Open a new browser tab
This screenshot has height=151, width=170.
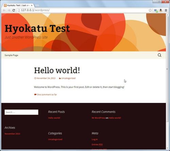(x=37, y=5)
